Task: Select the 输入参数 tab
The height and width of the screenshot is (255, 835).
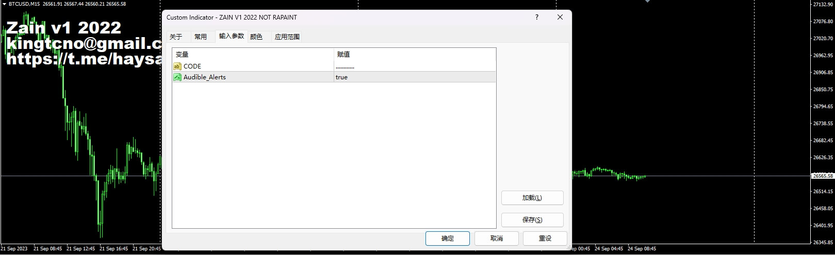Action: (232, 36)
